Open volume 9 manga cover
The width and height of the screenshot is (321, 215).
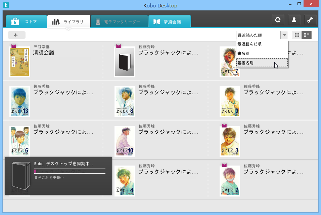[x=230, y=102]
